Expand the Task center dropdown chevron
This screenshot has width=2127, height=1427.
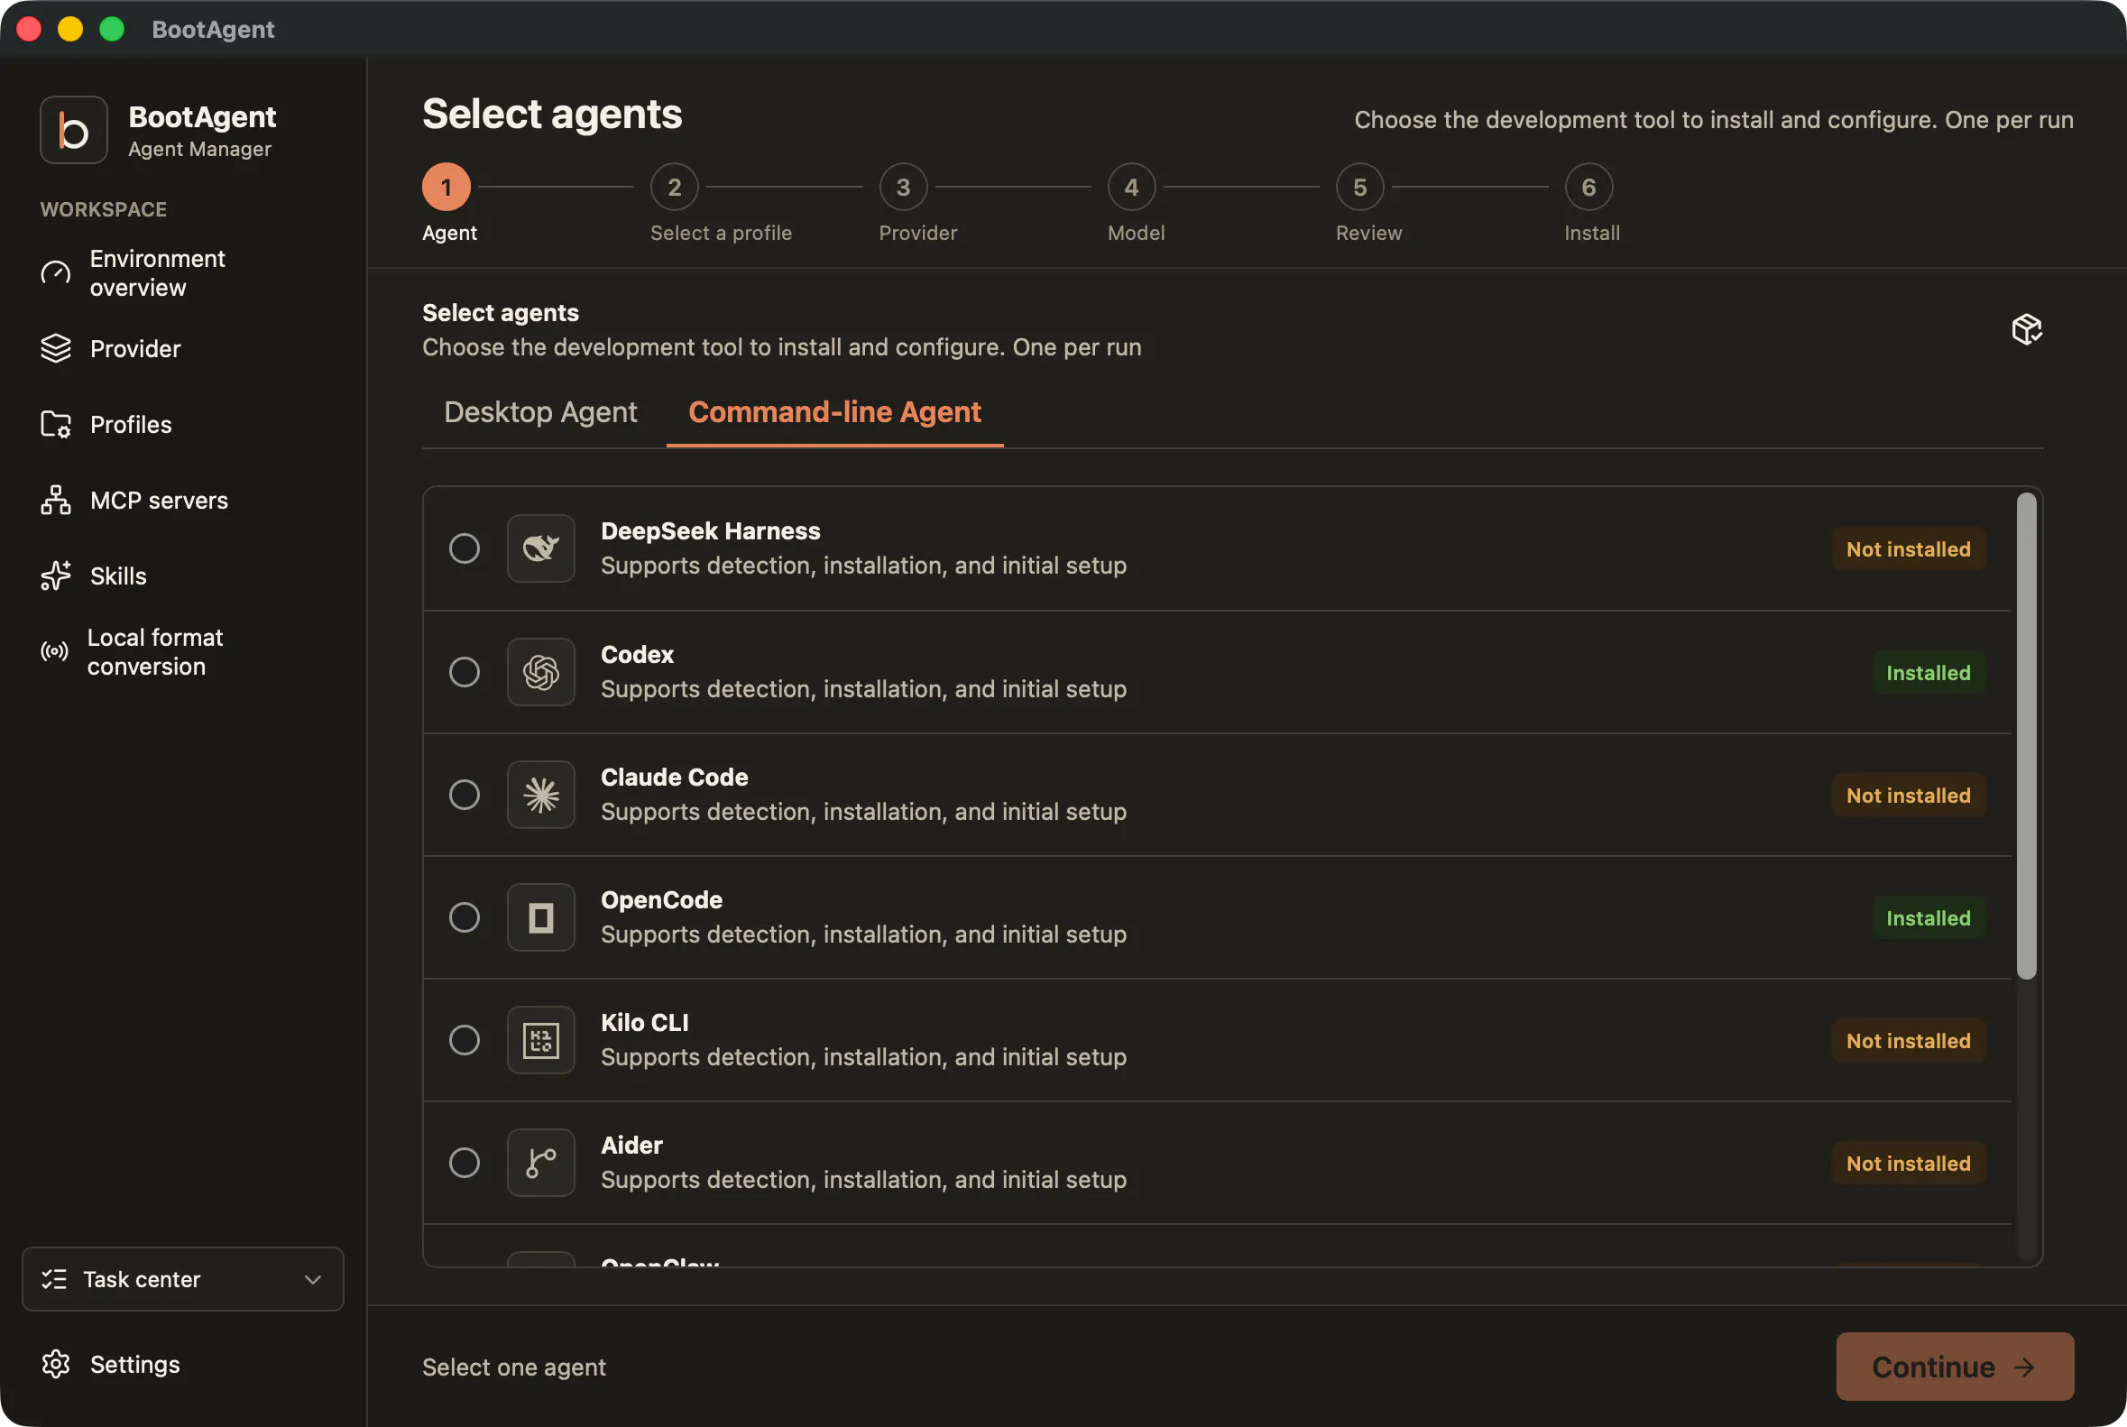[313, 1280]
